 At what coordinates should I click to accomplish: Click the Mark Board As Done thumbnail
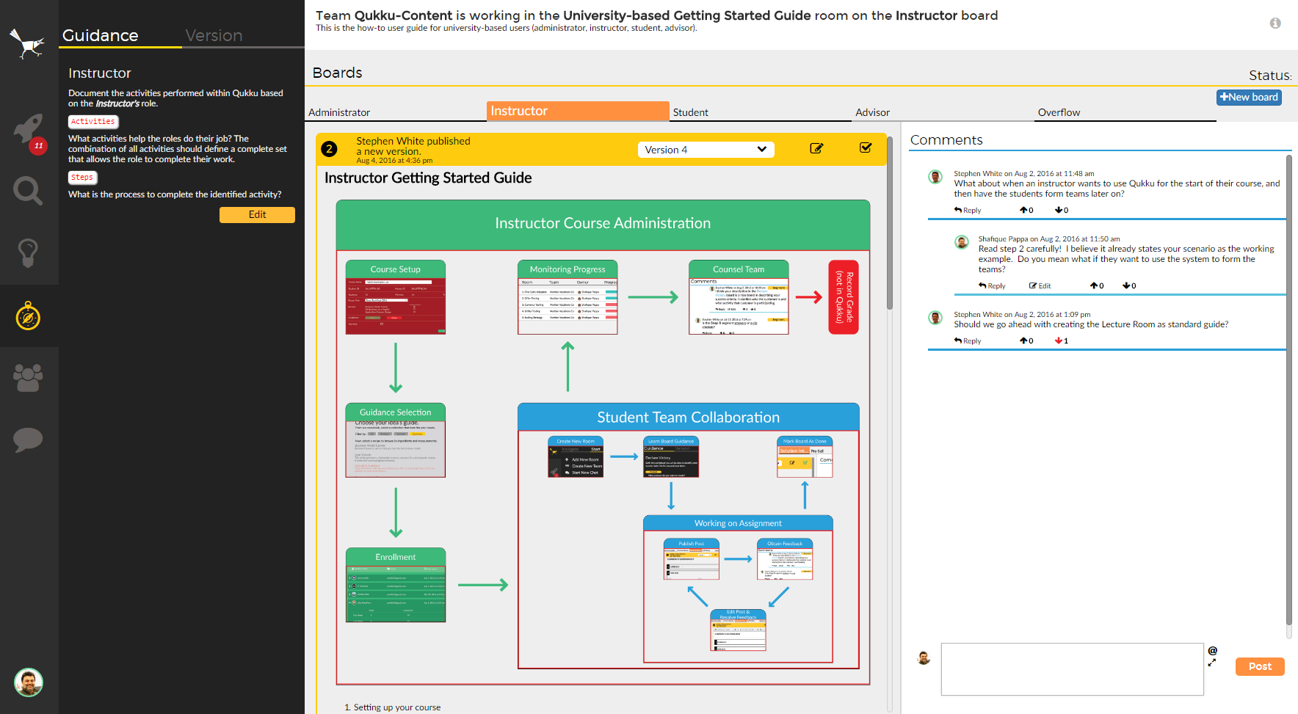805,457
